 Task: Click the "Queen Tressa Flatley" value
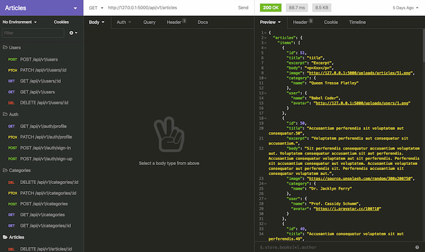pos(334,83)
